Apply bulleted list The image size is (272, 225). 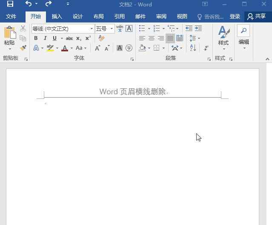pyautogui.click(x=142, y=28)
